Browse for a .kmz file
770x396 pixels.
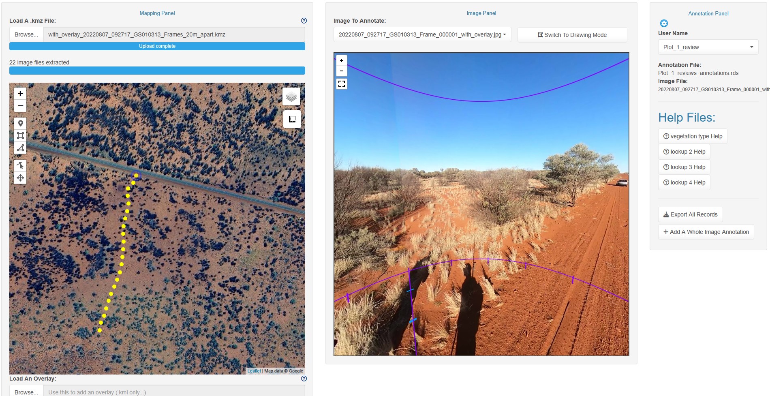[x=26, y=34]
